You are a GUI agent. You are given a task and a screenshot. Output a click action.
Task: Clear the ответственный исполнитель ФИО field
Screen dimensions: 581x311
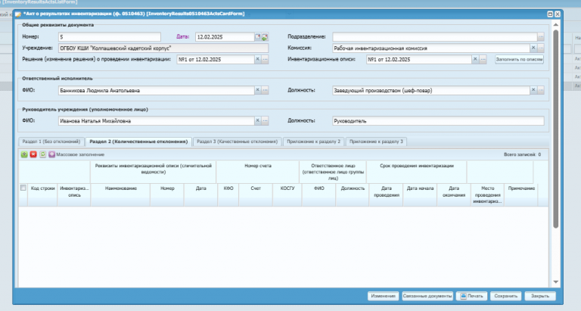tap(257, 90)
